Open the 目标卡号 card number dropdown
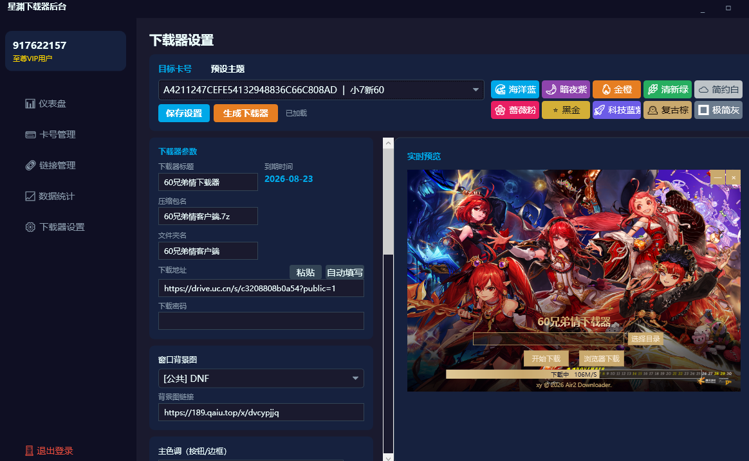The height and width of the screenshot is (461, 749). [321, 90]
